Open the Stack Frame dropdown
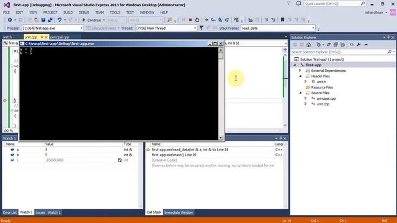 [313, 28]
